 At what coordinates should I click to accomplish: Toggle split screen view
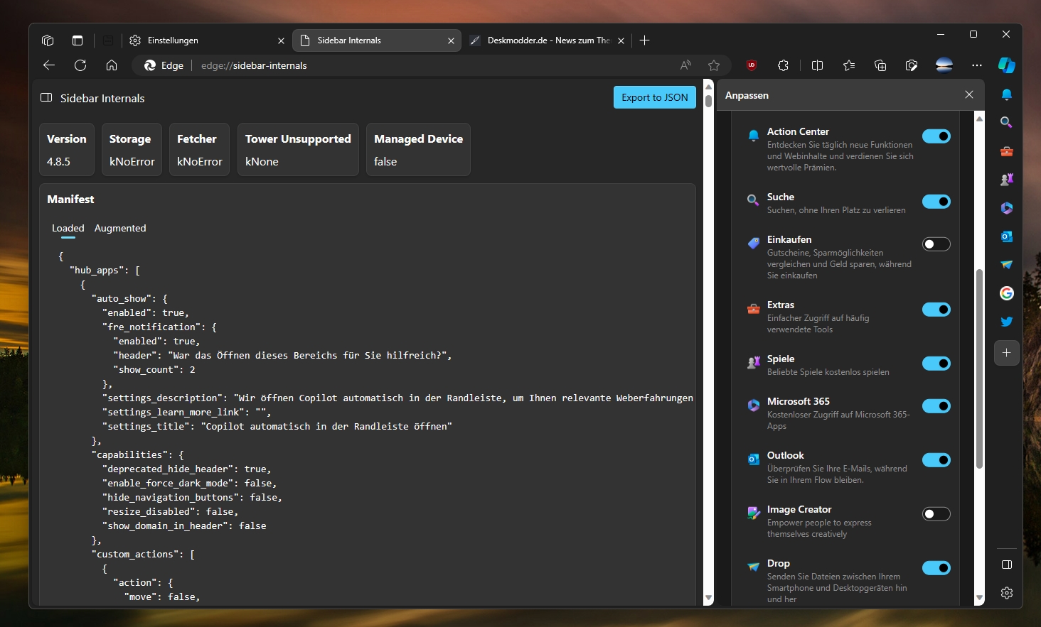pos(817,65)
